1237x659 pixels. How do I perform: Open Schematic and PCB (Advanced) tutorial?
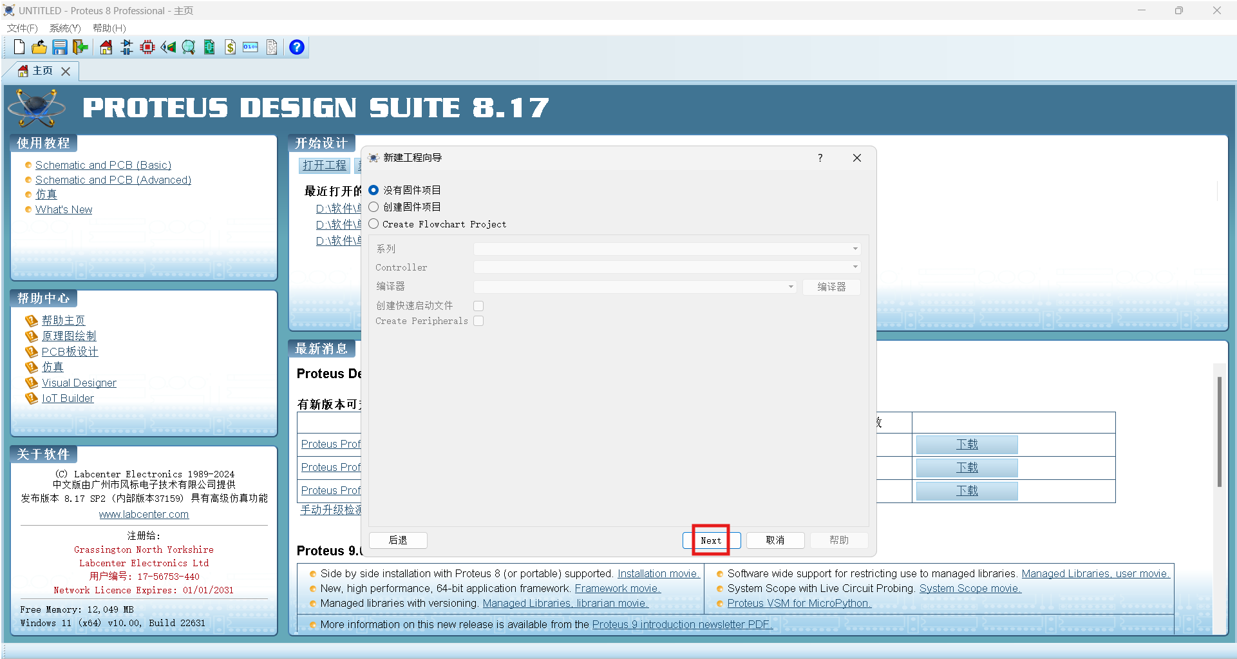[113, 180]
